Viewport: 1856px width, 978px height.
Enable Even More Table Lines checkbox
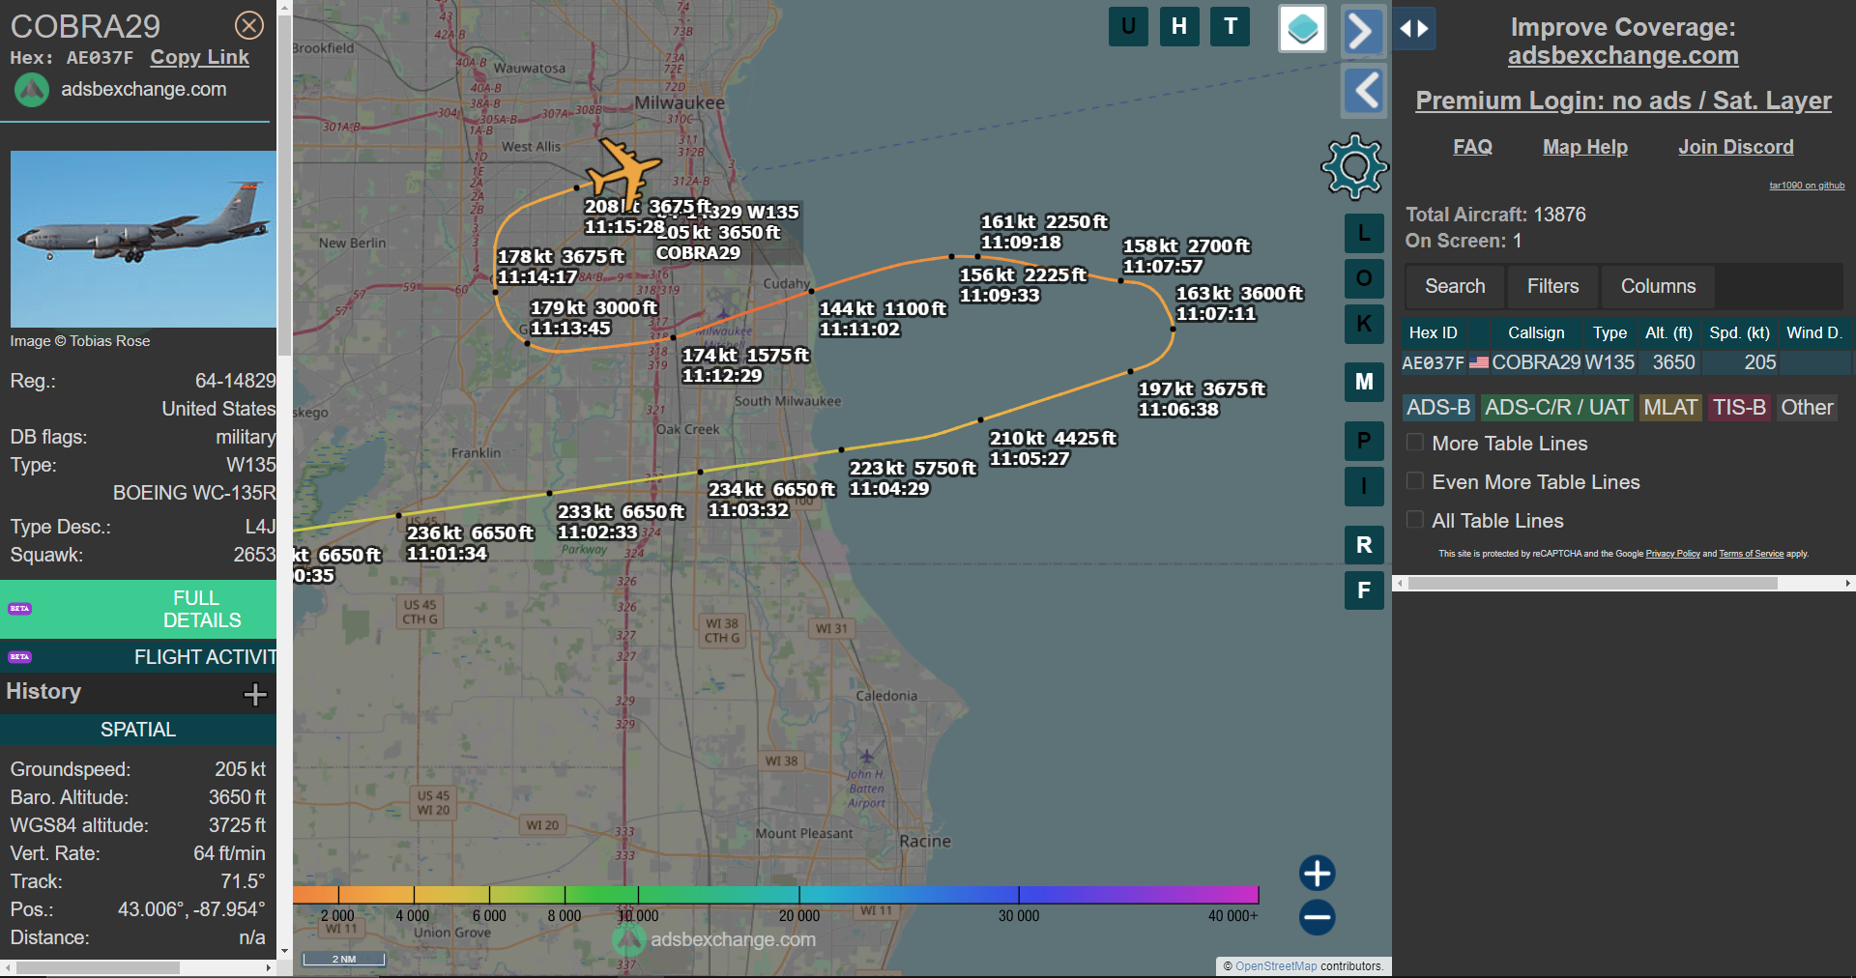[1415, 481]
